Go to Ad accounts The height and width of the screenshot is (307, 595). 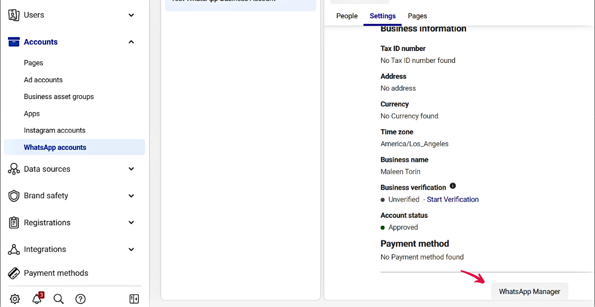[x=43, y=80]
